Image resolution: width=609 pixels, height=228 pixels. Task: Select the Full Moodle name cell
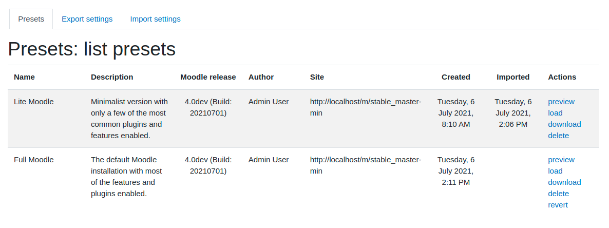(x=34, y=160)
